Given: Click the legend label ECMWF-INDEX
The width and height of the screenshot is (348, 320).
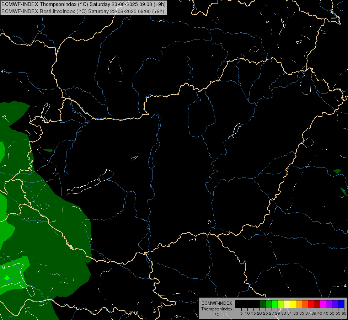Looking at the screenshot, I should click(217, 303).
